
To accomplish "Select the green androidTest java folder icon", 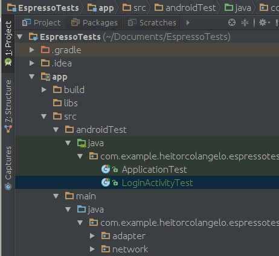I will coord(82,143).
